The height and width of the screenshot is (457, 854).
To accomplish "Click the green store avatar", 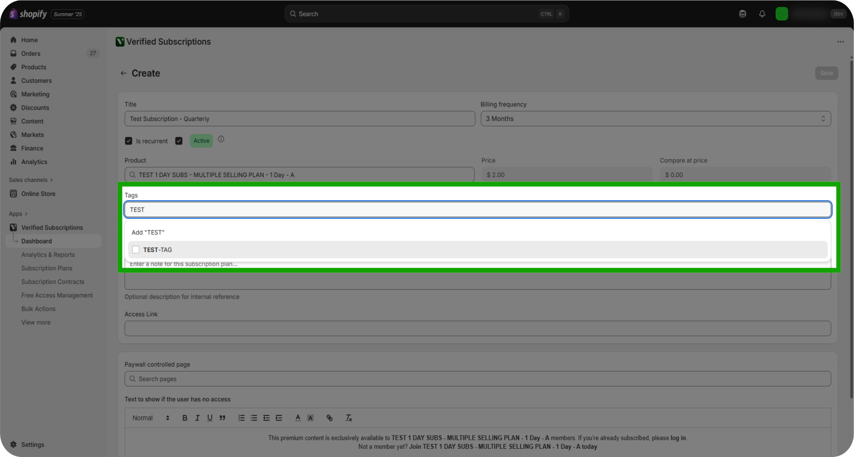I will [782, 14].
